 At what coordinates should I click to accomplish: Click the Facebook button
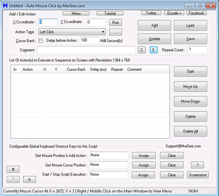[196, 13]
